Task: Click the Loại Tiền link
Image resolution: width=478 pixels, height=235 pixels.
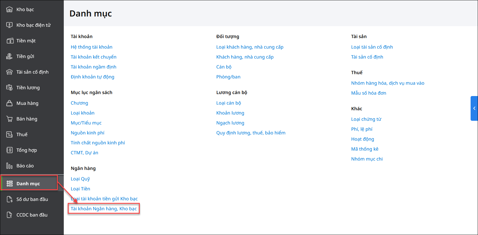Action: [80, 189]
